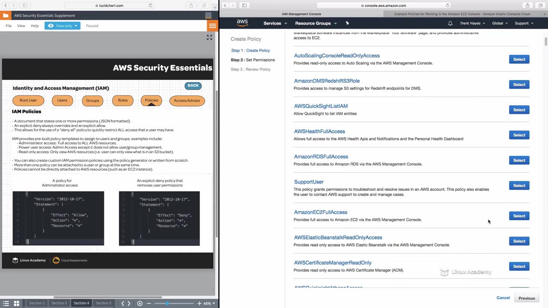Screen dimensions: 548x308
Task: Show the Lucidchart page list view
Action: (x=6, y=303)
